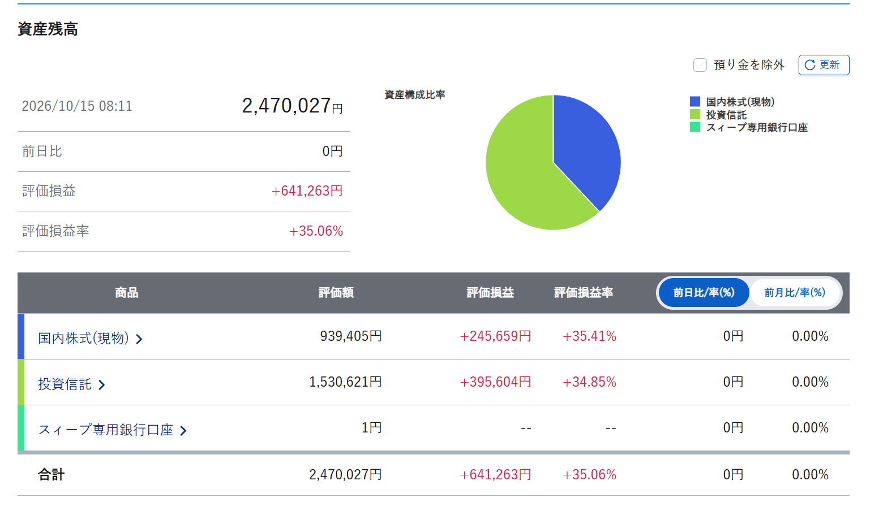
Task: Click +245,659円 in the 国内株式 row
Action: 495,336
